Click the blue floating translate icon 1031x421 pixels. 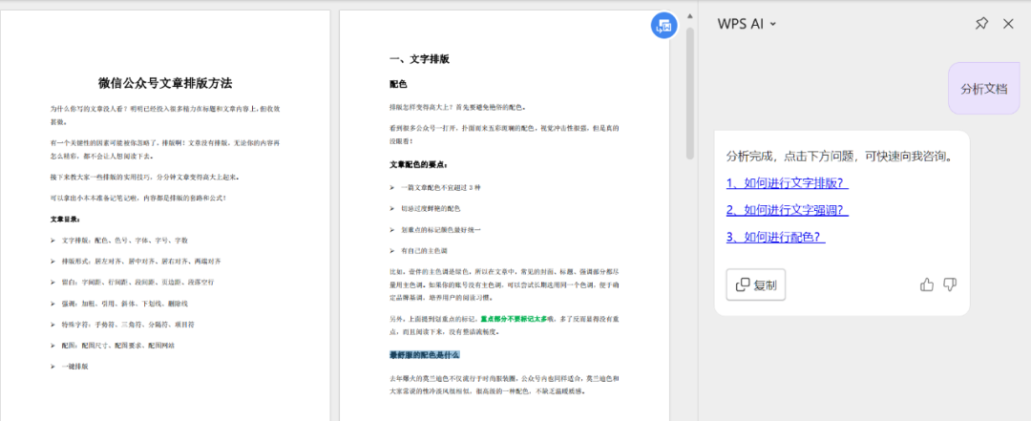(x=664, y=26)
